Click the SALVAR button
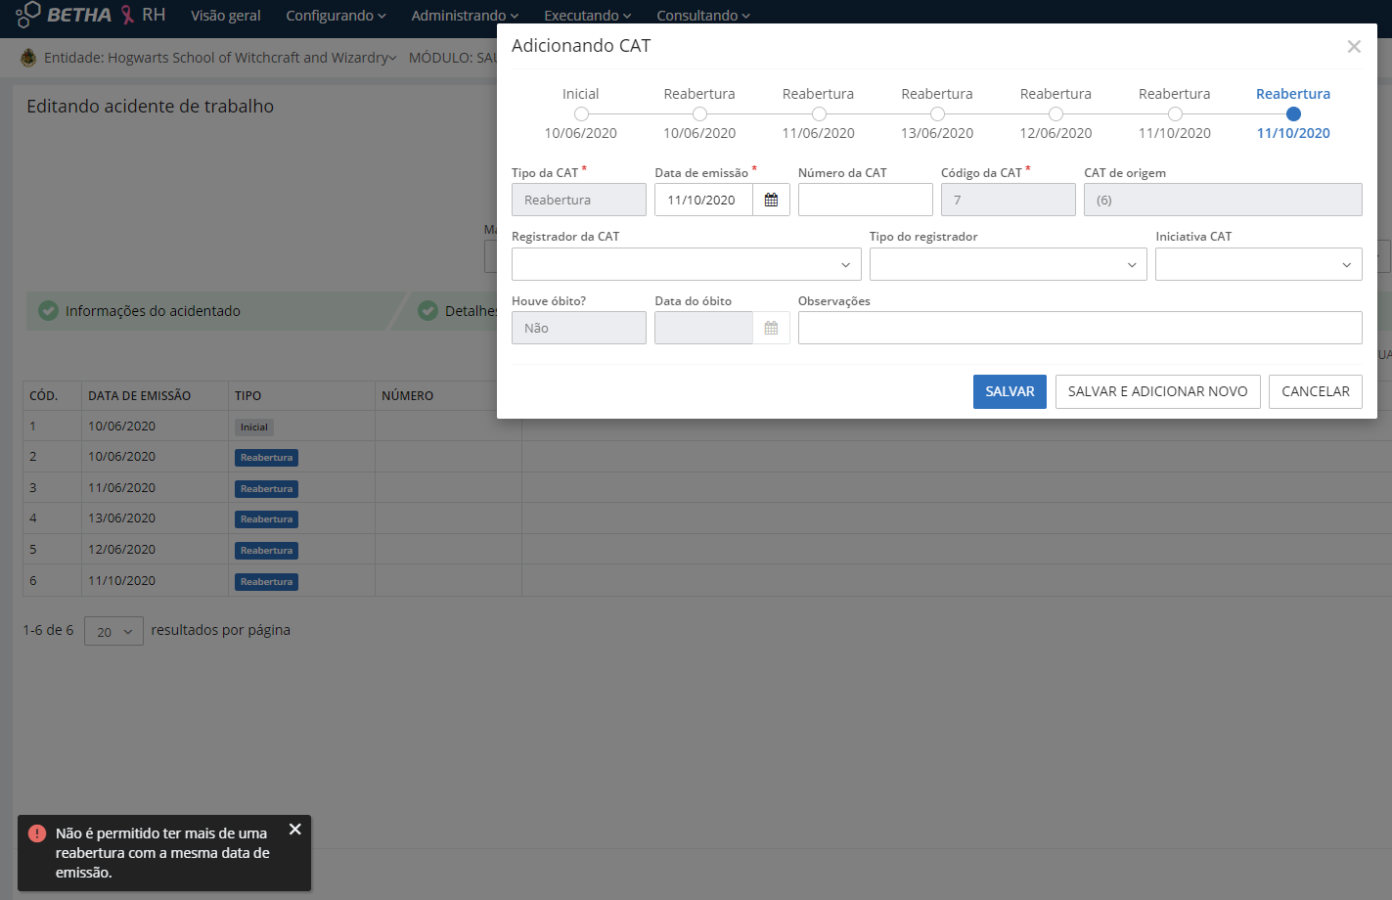 1010,391
